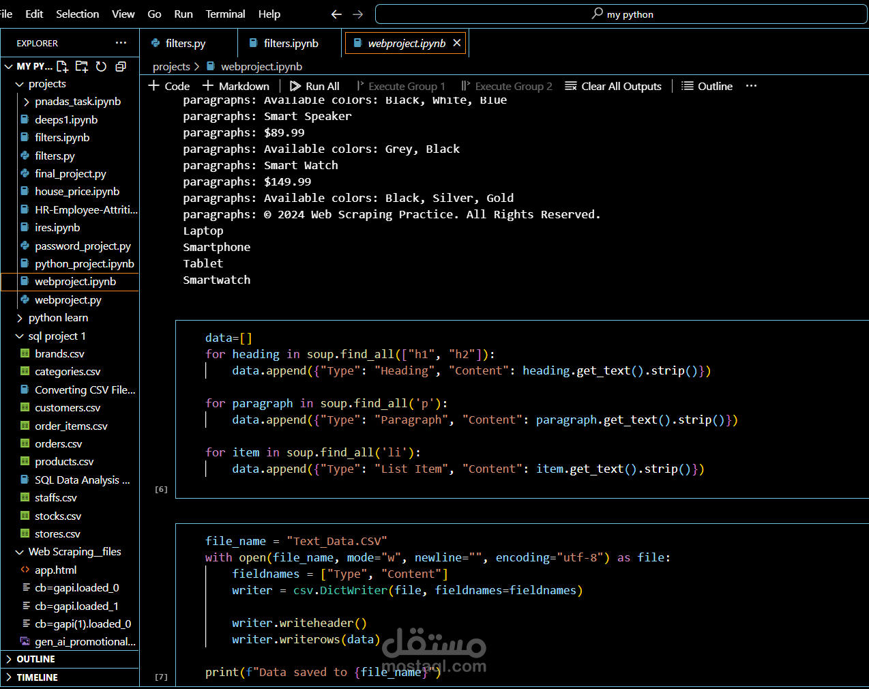Image resolution: width=869 pixels, height=689 pixels.
Task: Open the notebook Outline
Action: tap(707, 86)
